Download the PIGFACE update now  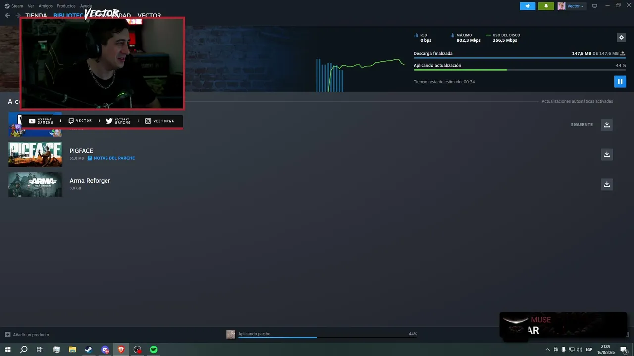(x=607, y=154)
